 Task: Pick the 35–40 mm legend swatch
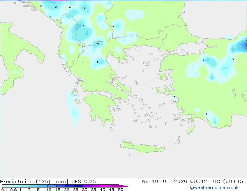[97, 186]
